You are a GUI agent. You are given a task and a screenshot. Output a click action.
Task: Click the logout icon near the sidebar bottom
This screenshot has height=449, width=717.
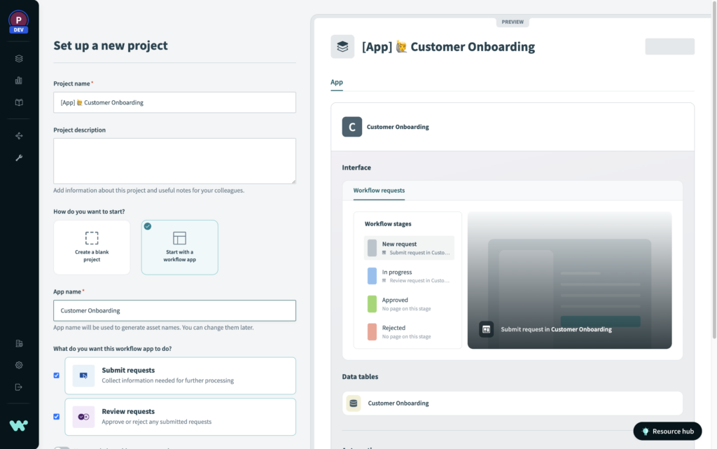[18, 386]
